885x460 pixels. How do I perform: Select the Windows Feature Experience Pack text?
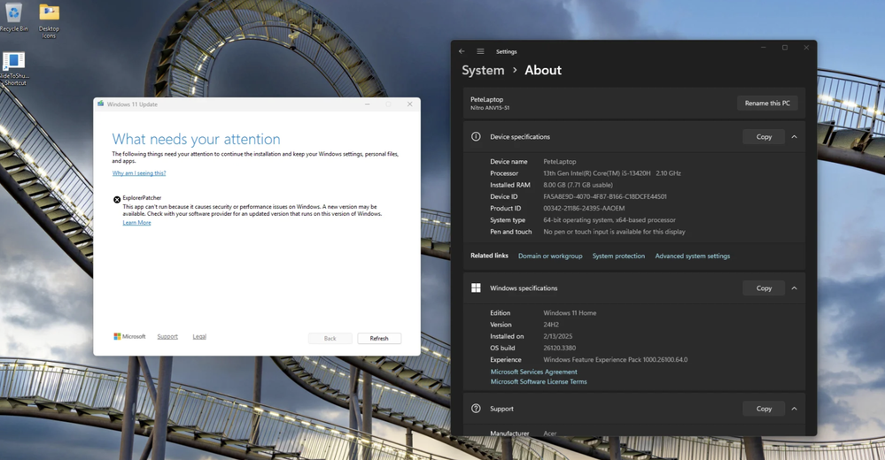click(615, 360)
